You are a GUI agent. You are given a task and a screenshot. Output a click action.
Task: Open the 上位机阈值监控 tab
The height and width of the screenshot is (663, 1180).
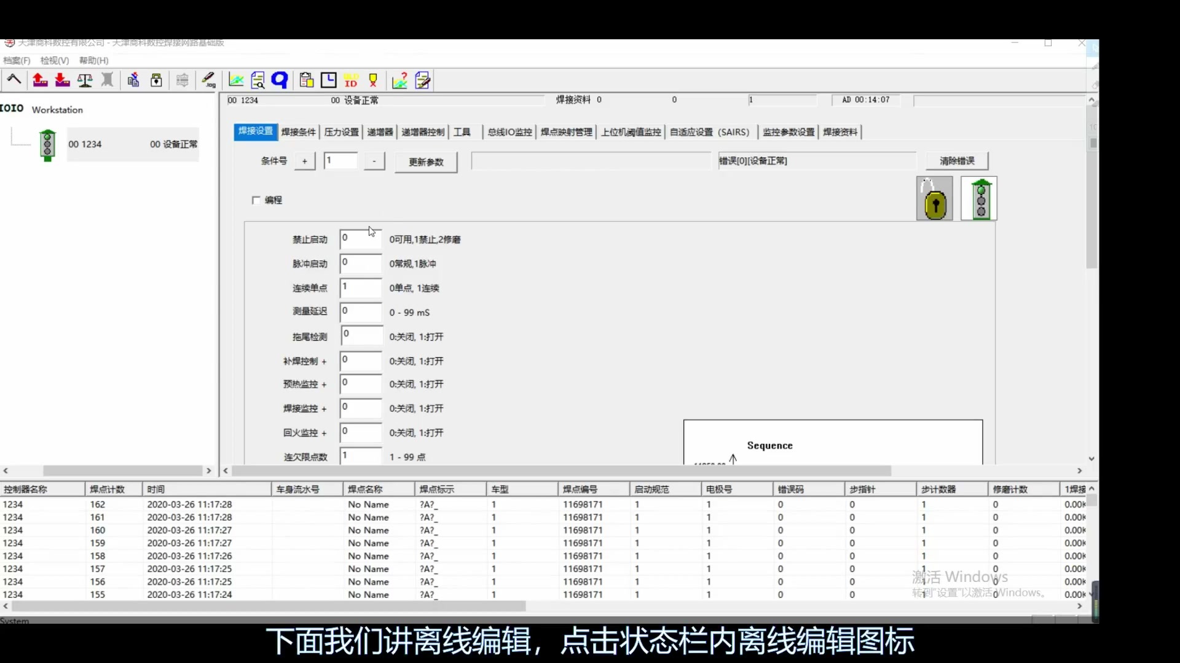[x=631, y=132]
